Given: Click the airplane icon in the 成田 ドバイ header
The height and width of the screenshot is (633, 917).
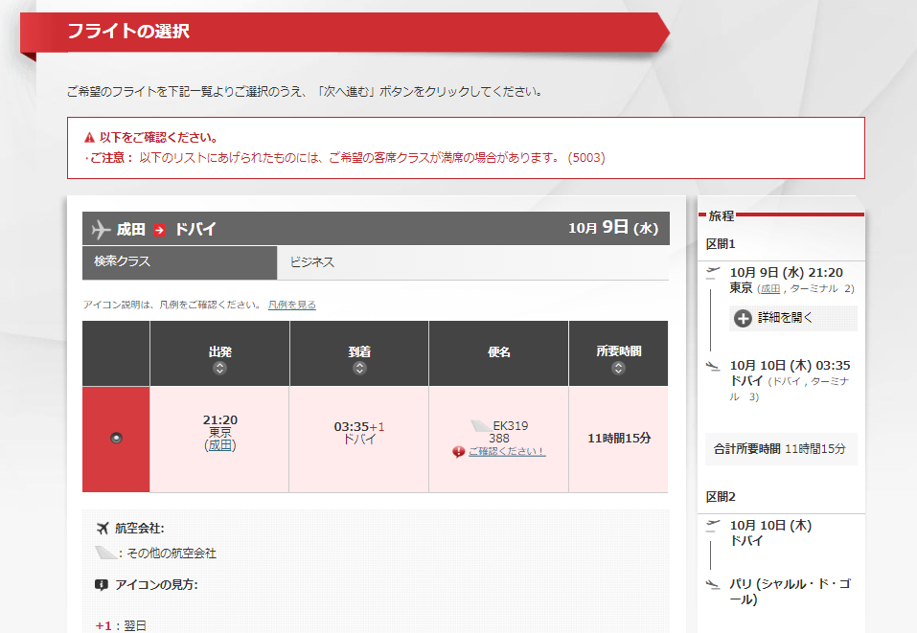Looking at the screenshot, I should pos(101,229).
